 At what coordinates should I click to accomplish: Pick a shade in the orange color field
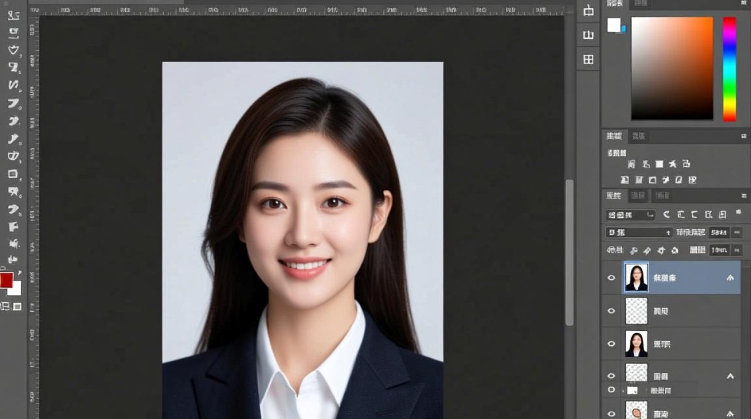(672, 68)
